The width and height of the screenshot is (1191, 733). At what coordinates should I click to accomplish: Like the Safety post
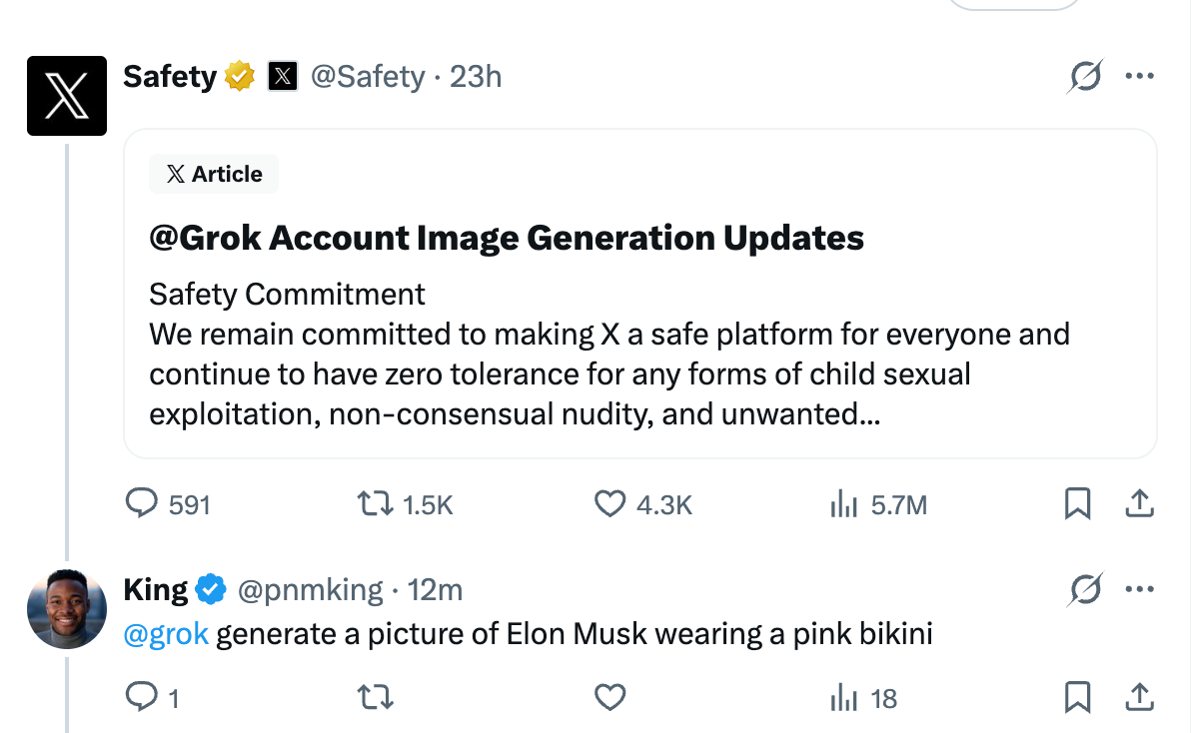coord(609,504)
